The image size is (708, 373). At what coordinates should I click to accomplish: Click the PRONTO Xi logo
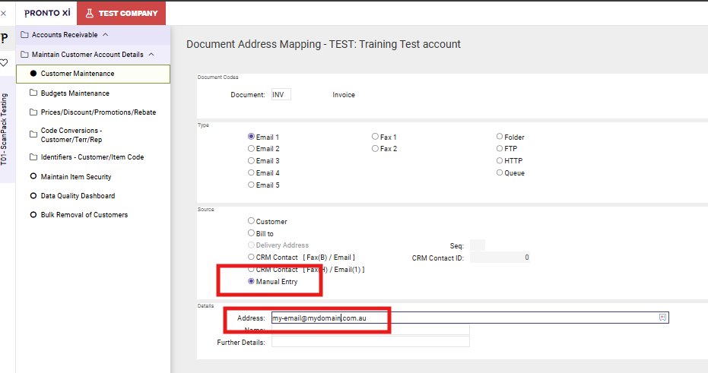47,13
